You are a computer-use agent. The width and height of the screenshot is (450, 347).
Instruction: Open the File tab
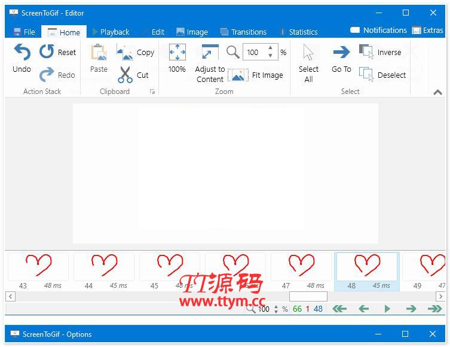pyautogui.click(x=24, y=32)
